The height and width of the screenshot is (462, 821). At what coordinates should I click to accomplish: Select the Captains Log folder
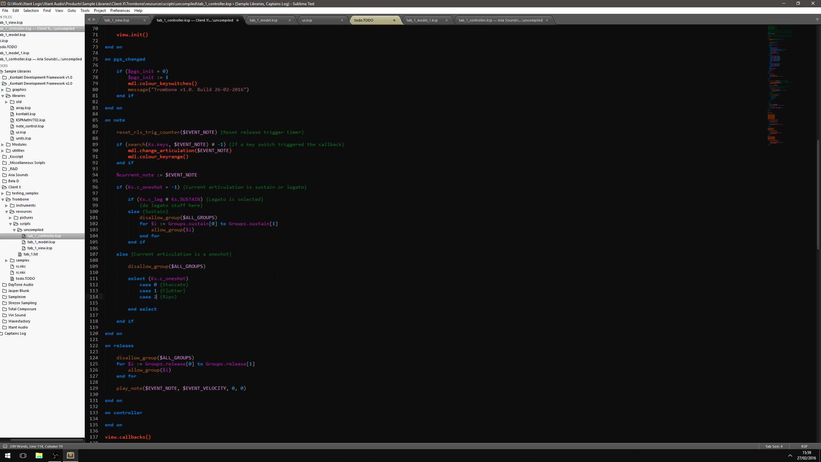pos(15,334)
